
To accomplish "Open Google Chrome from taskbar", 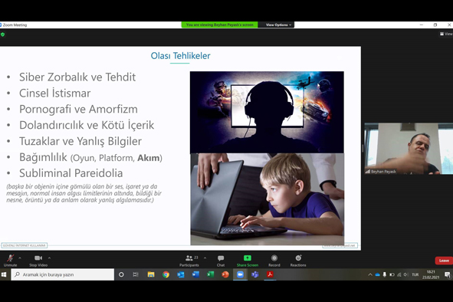I will coord(166,274).
